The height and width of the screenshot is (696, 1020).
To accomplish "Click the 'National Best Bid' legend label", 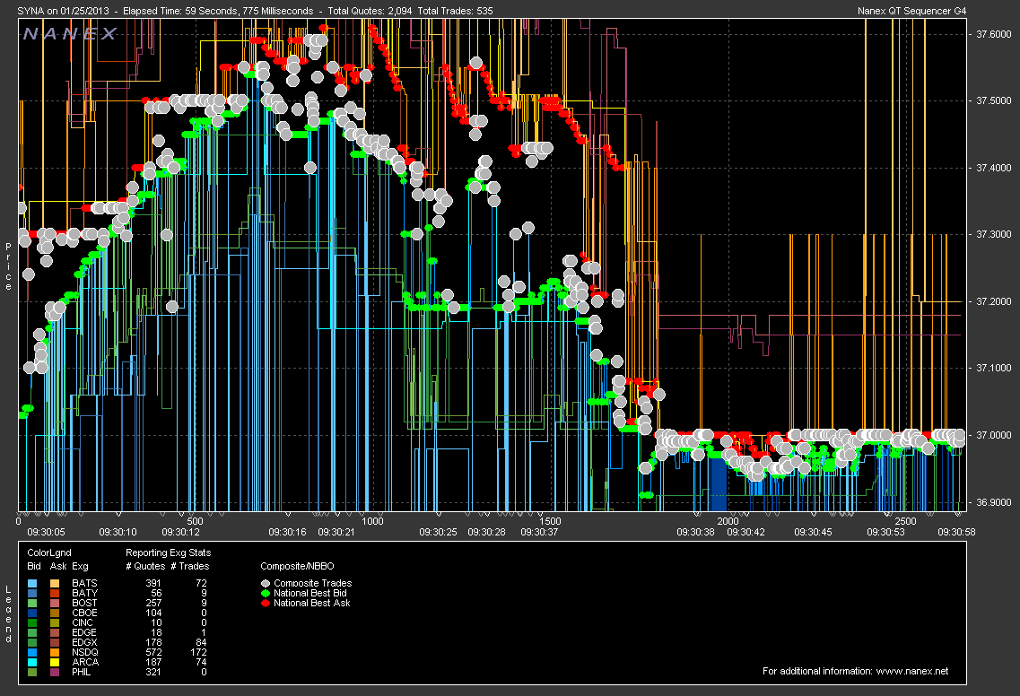I will click(x=310, y=593).
